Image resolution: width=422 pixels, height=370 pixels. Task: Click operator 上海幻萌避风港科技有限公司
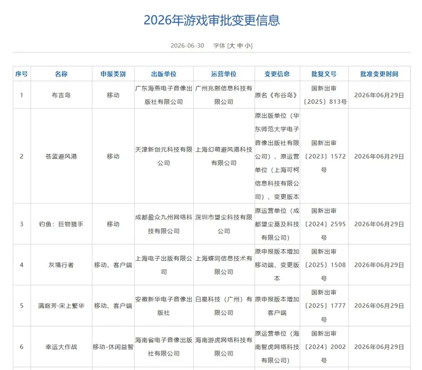coord(224,156)
